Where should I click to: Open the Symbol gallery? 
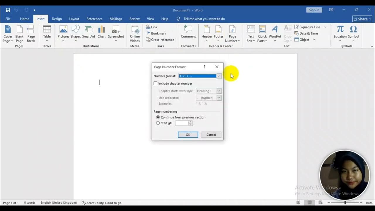[353, 34]
